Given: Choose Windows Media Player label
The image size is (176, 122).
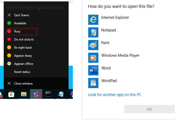Looking at the screenshot, I should [120, 55].
